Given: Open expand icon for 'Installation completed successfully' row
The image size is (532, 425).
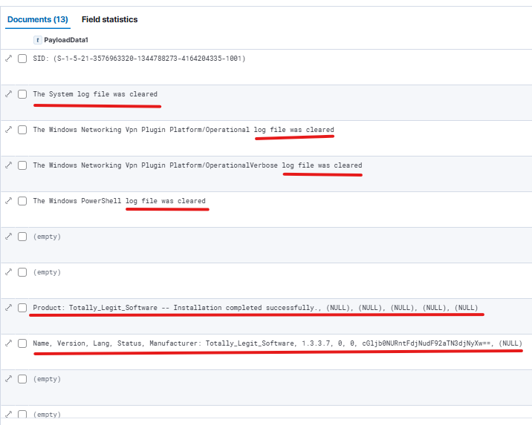Looking at the screenshot, I should (x=8, y=307).
